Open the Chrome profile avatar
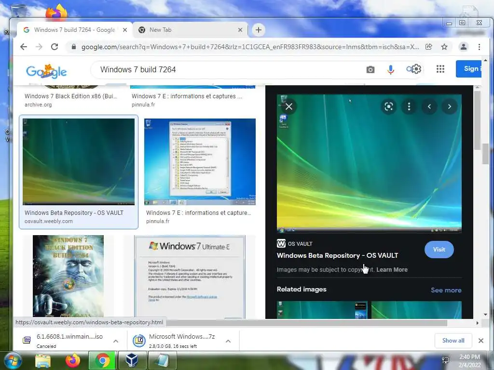This screenshot has width=494, height=370. tap(464, 47)
